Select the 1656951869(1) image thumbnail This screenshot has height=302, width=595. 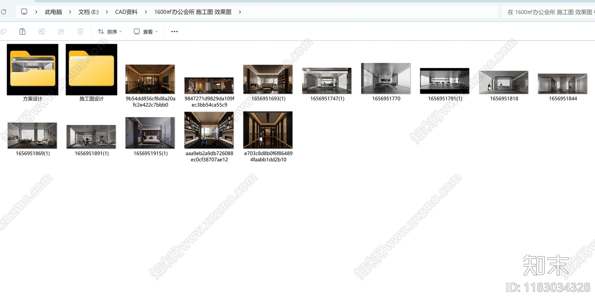32,136
